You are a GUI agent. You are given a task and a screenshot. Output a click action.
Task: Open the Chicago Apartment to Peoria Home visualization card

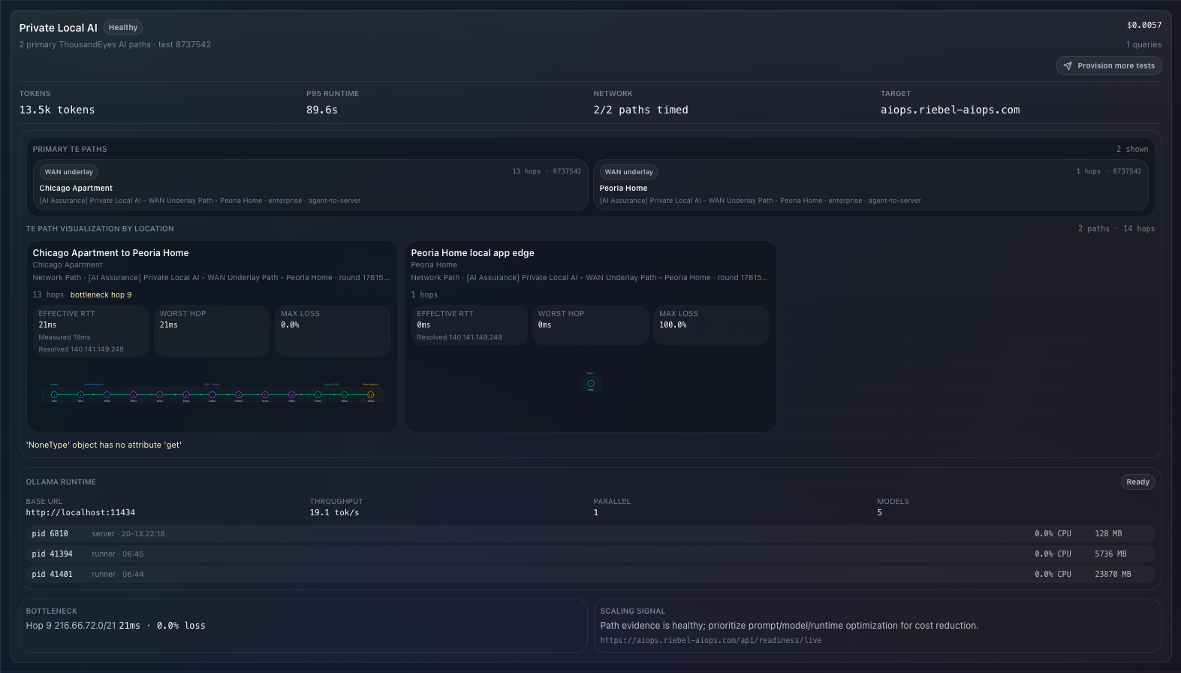(x=212, y=336)
